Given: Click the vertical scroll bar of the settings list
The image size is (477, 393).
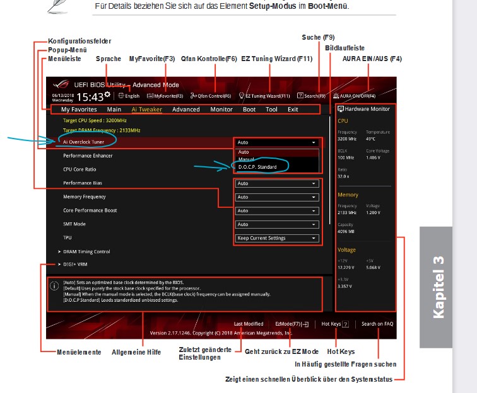Looking at the screenshot, I should pos(330,171).
